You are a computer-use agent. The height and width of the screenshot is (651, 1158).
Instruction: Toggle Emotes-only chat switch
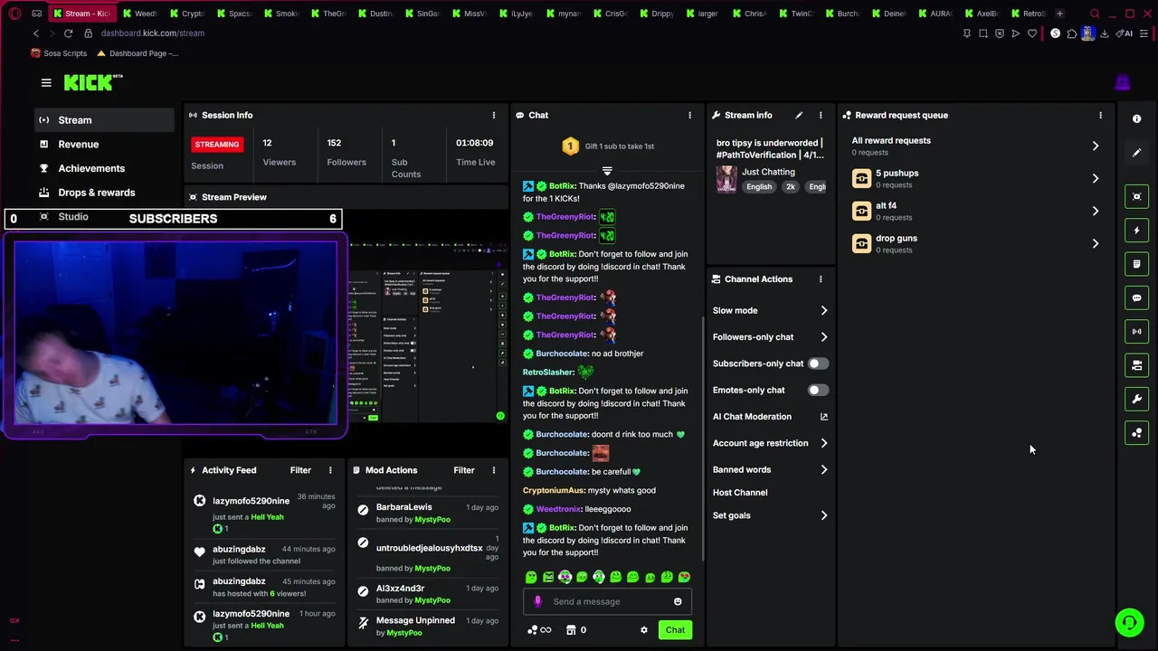817,390
